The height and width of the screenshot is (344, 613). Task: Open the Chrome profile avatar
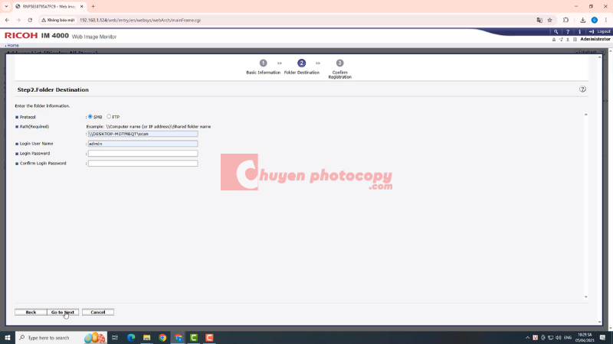(595, 20)
